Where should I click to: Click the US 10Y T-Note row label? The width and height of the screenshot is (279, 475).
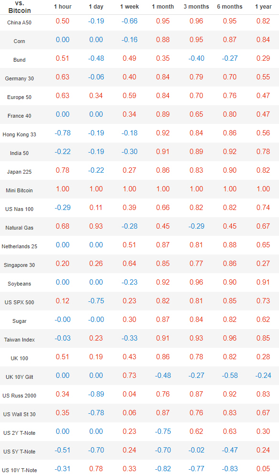click(20, 470)
